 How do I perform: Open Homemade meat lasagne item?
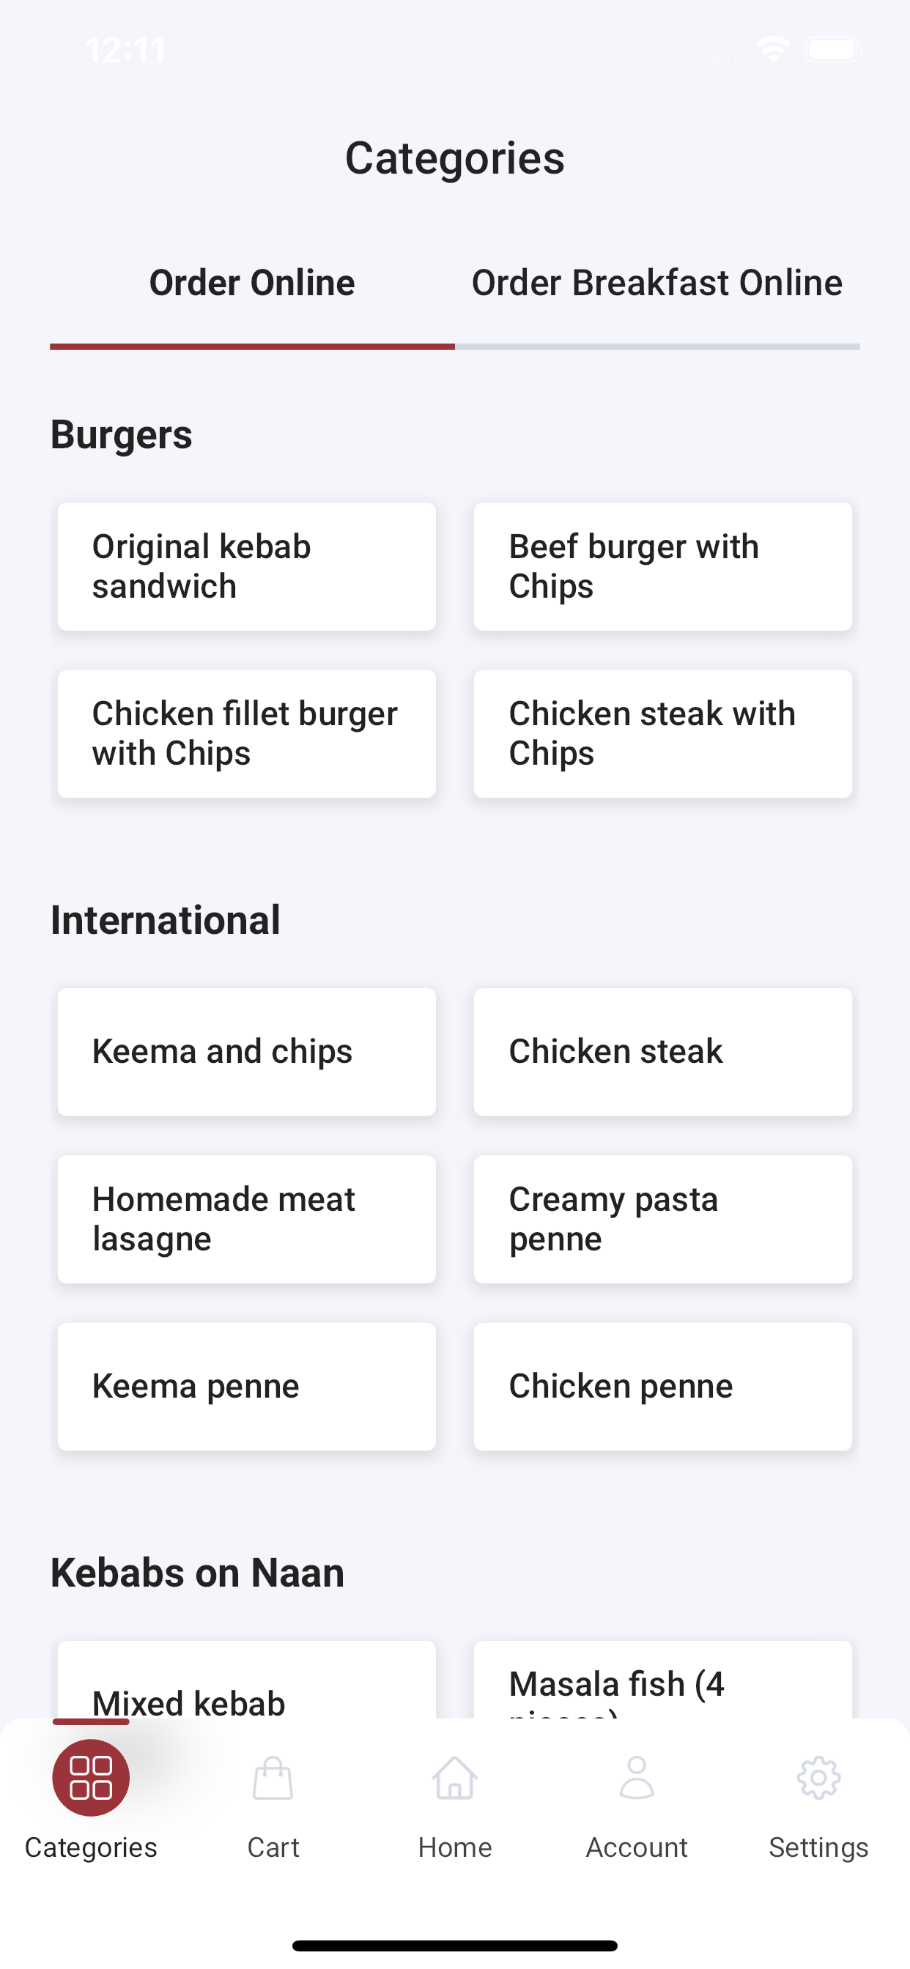(246, 1219)
